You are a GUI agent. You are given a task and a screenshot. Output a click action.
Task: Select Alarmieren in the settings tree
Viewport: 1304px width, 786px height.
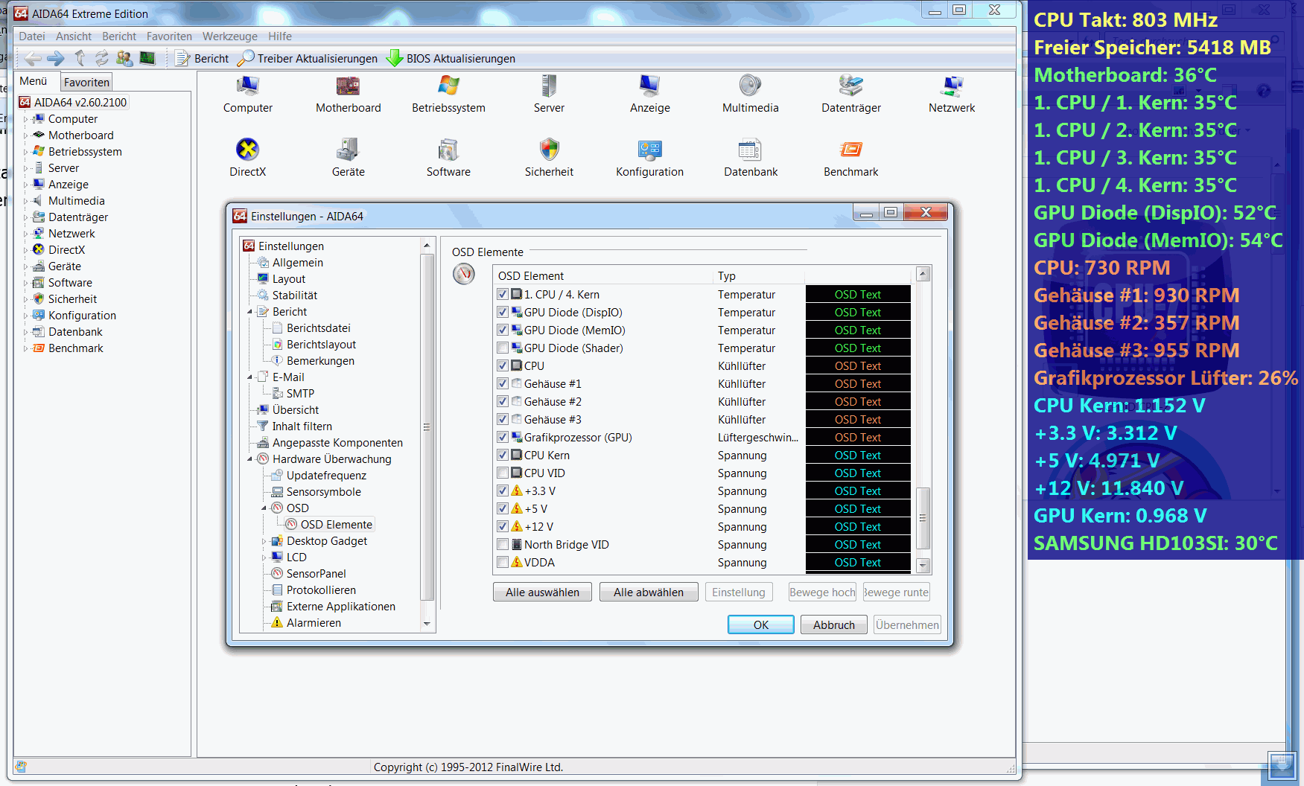pyautogui.click(x=314, y=623)
